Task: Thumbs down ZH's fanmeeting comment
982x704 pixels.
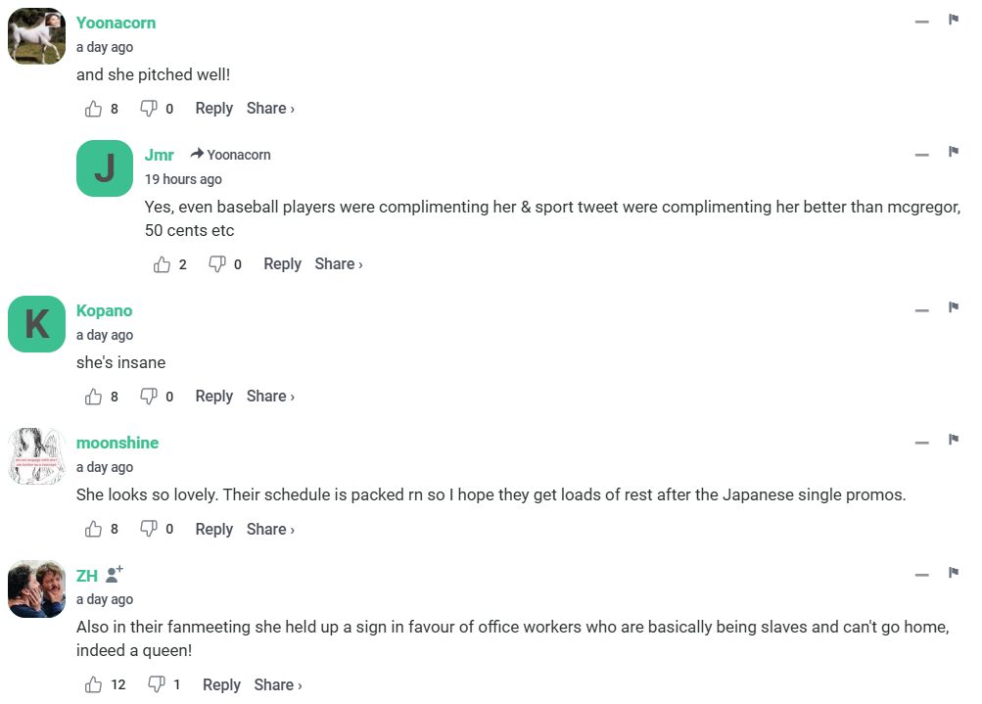Action: click(156, 685)
